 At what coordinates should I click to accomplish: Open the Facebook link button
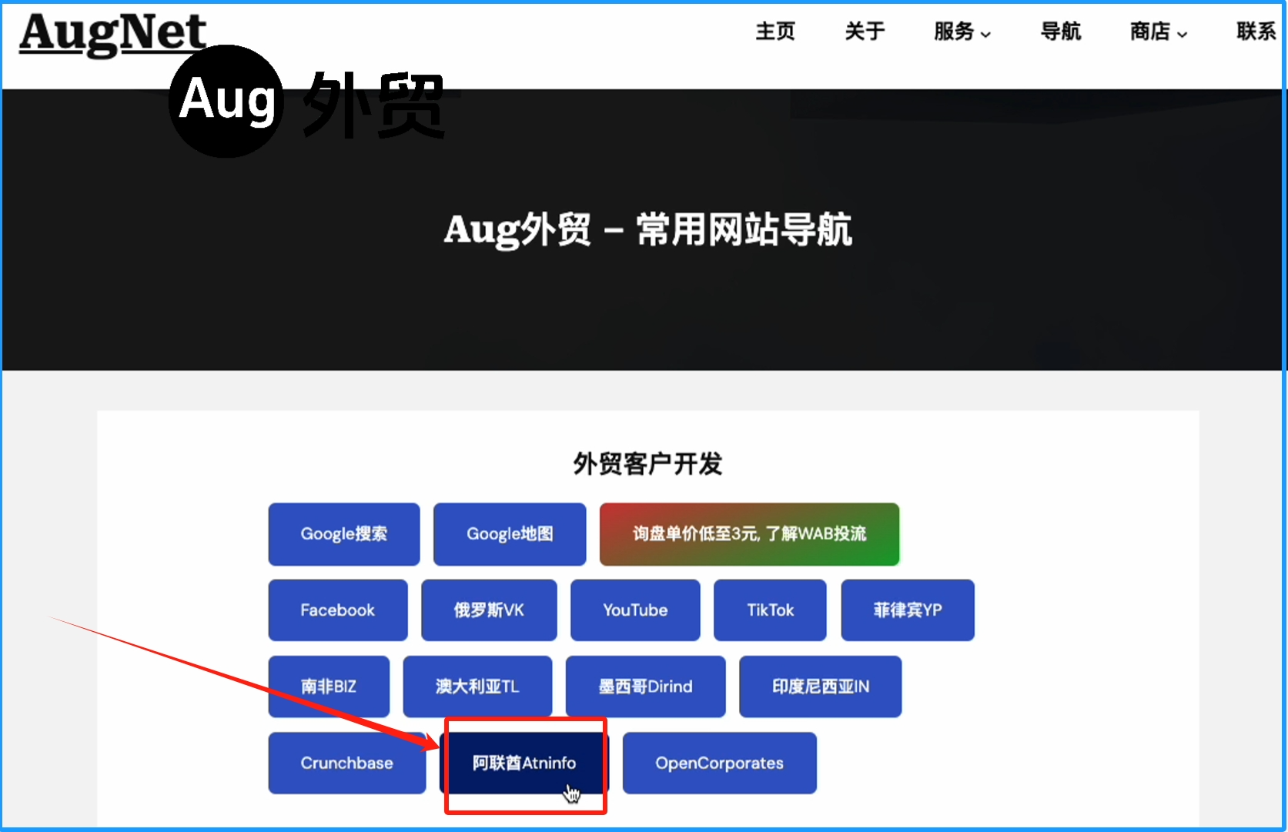tap(338, 610)
